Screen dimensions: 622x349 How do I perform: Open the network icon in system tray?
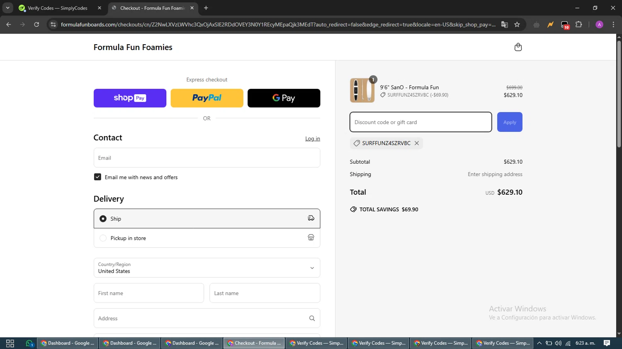click(568, 343)
